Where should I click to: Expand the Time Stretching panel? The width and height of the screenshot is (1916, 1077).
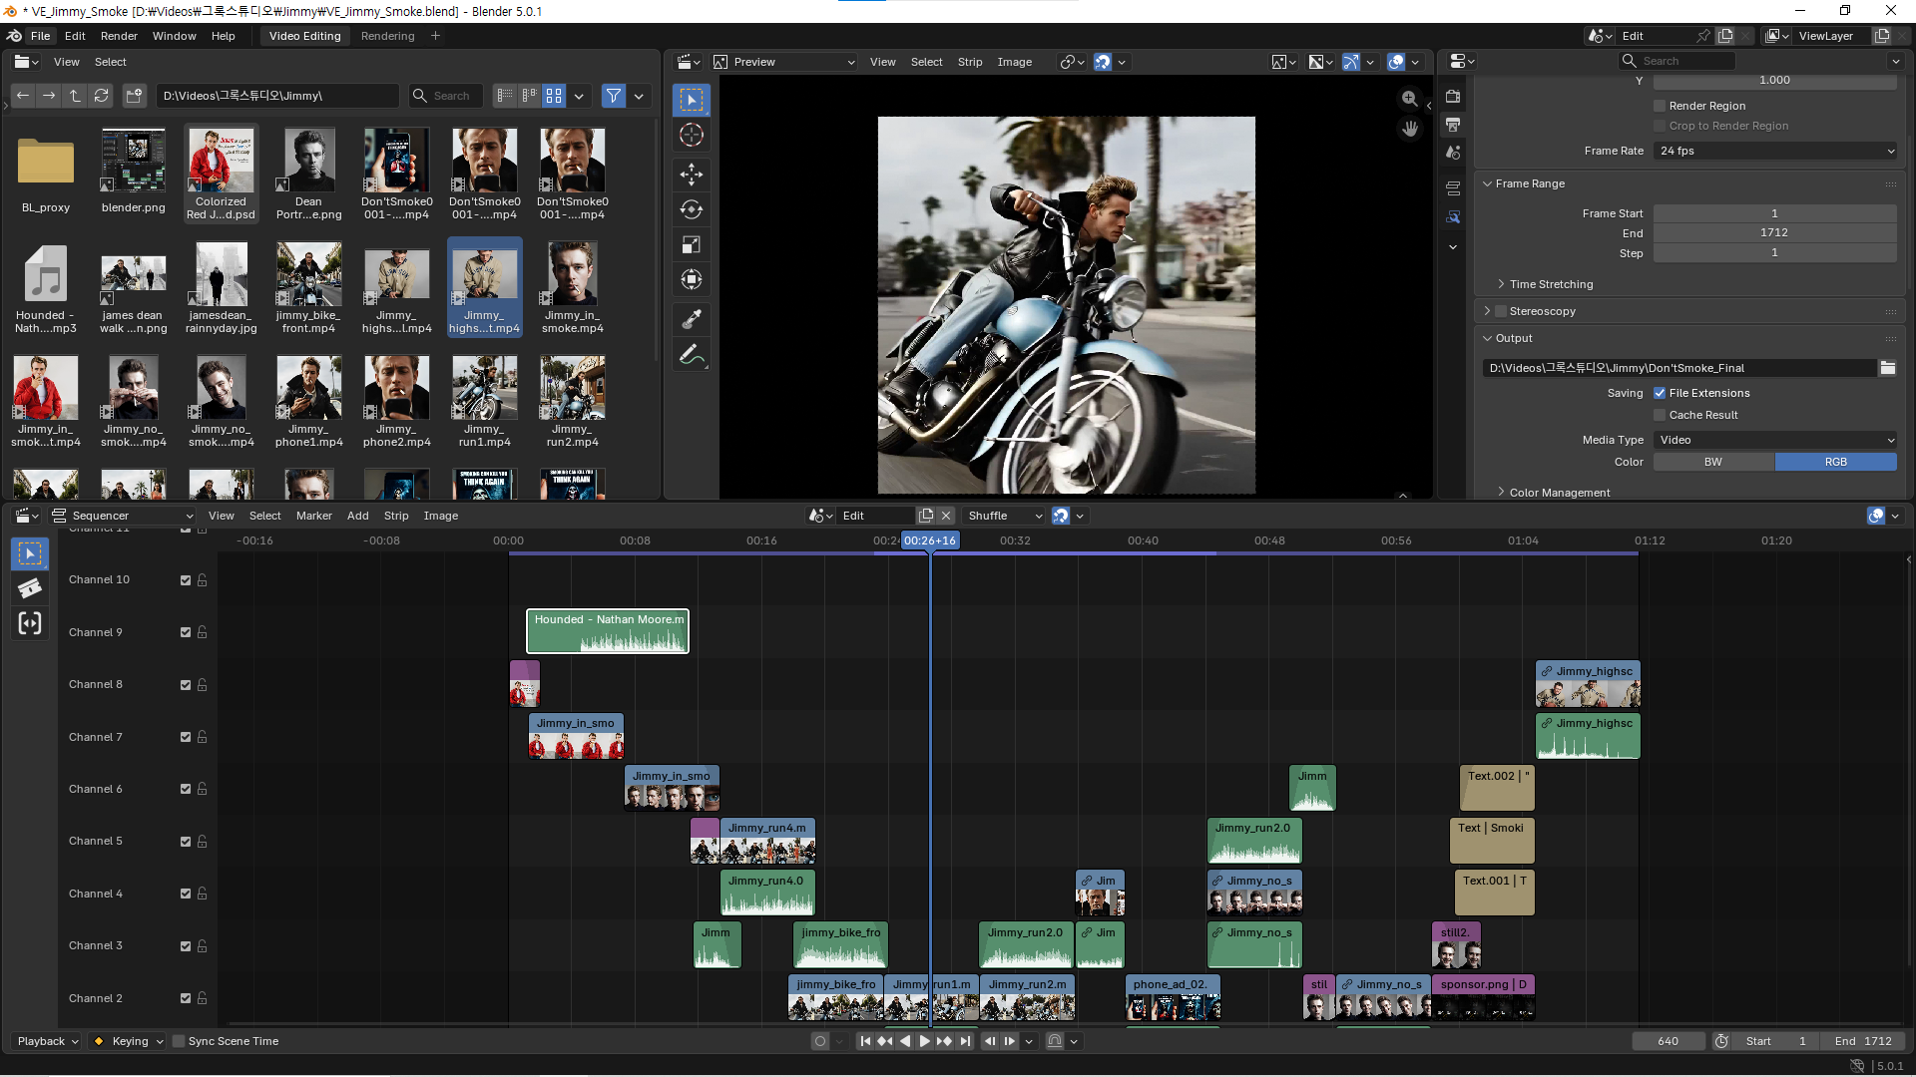click(x=1551, y=284)
